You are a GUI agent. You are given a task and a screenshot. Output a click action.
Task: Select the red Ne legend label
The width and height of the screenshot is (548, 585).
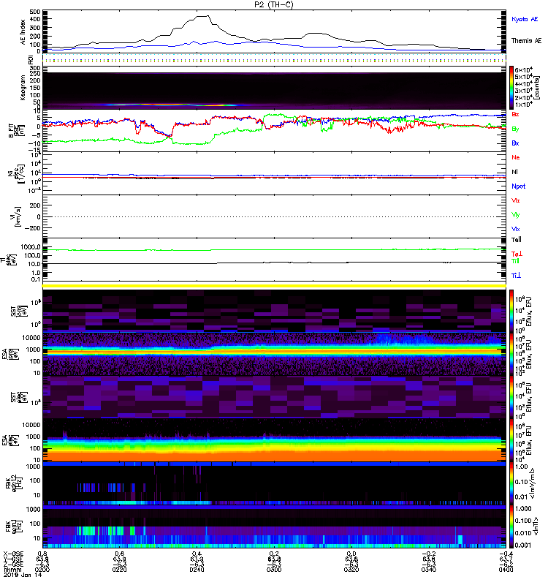coord(516,157)
